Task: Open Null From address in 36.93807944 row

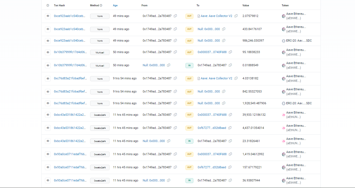Action: pos(154,180)
